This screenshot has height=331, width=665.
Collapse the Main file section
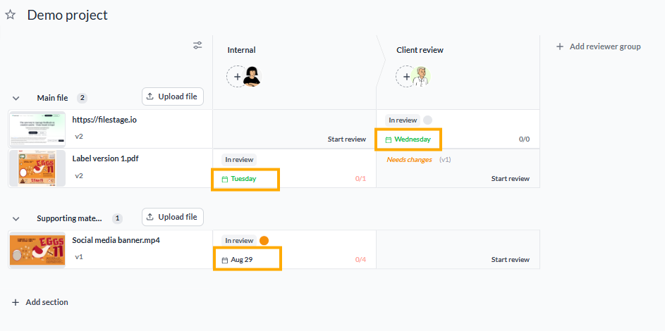point(16,98)
